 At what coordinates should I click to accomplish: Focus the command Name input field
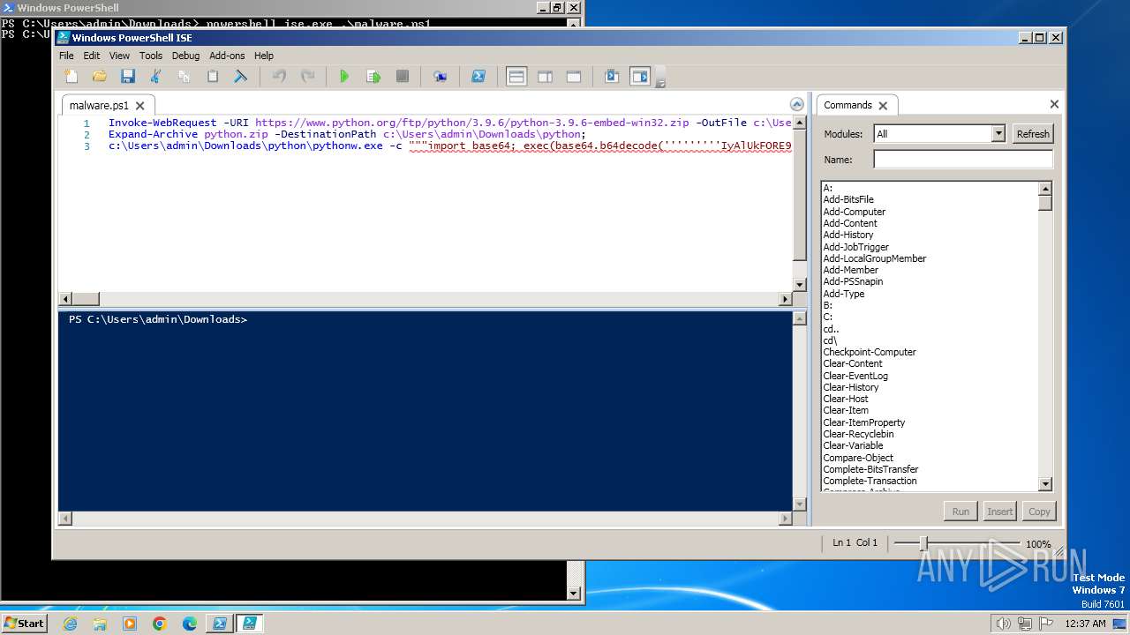click(x=963, y=160)
